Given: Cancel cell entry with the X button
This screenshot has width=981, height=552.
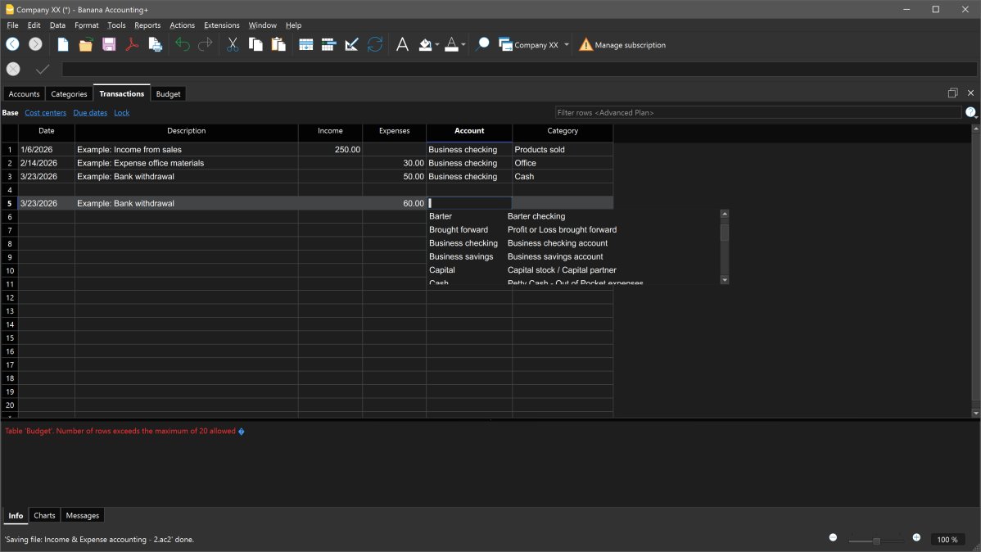Looking at the screenshot, I should coord(13,70).
